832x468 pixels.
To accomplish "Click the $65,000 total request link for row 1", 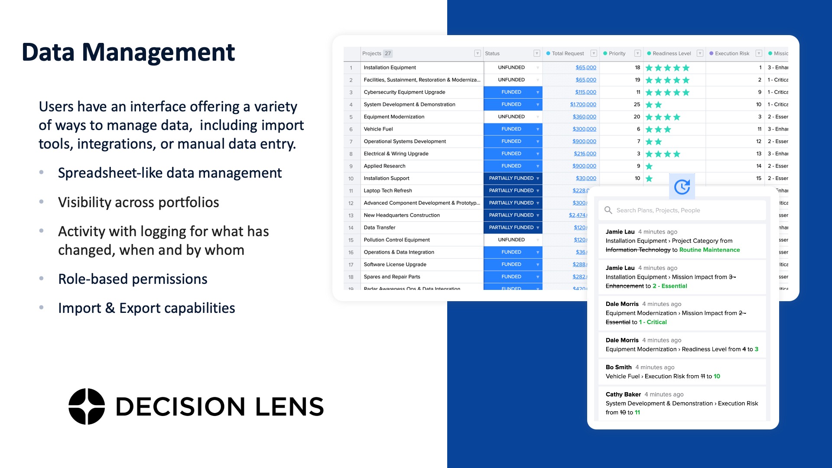I will (x=585, y=67).
